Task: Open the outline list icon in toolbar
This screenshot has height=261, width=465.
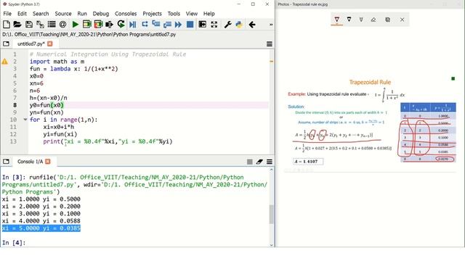Action: click(x=52, y=24)
